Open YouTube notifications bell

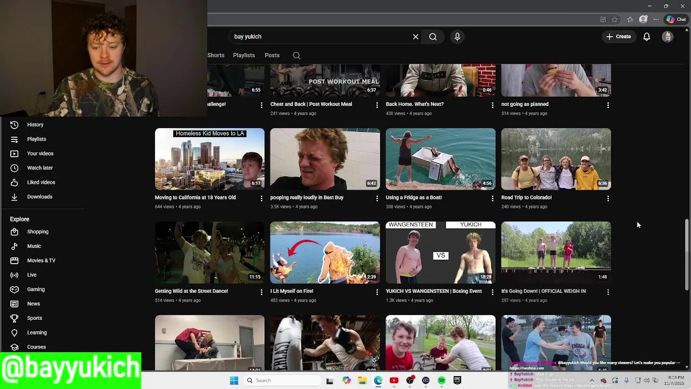(646, 37)
